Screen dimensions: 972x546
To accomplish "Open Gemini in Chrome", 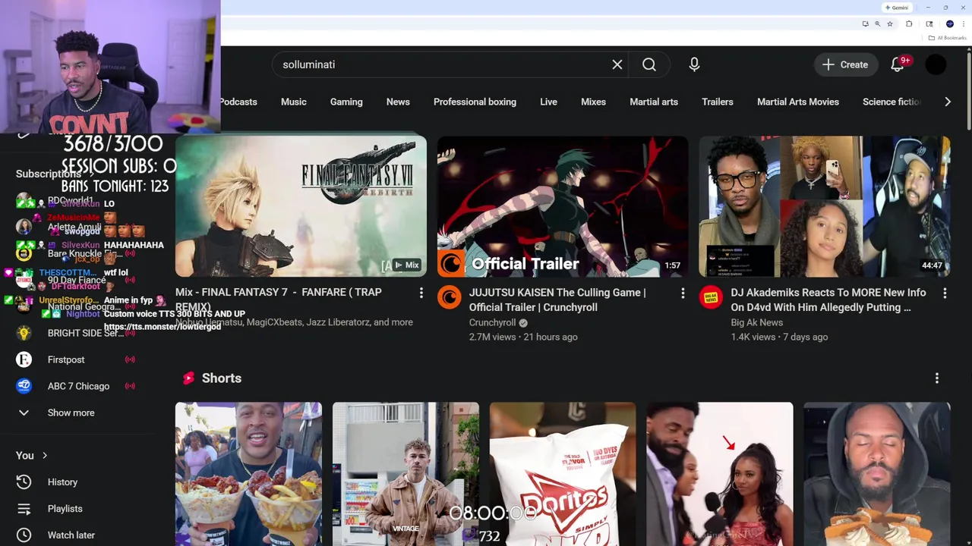I will point(897,8).
